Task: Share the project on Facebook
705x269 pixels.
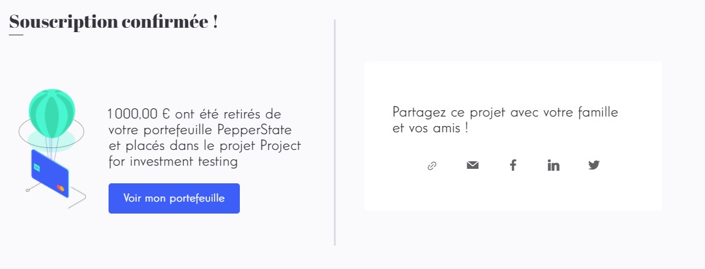Action: point(513,165)
